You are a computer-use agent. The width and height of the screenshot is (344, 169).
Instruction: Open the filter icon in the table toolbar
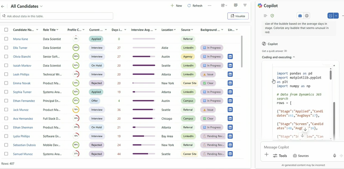point(245,5)
